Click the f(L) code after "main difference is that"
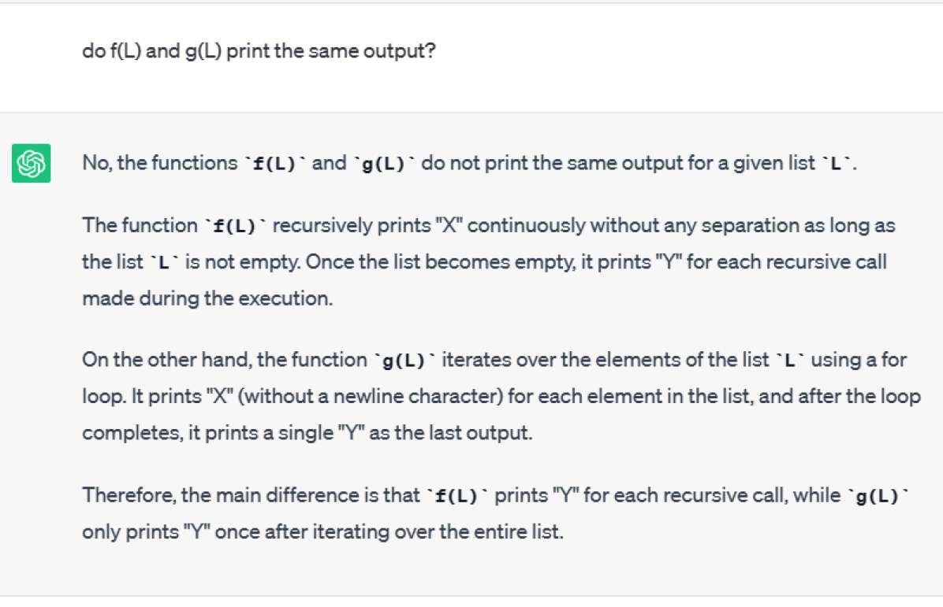Image resolution: width=943 pixels, height=607 pixels. pyautogui.click(x=457, y=496)
